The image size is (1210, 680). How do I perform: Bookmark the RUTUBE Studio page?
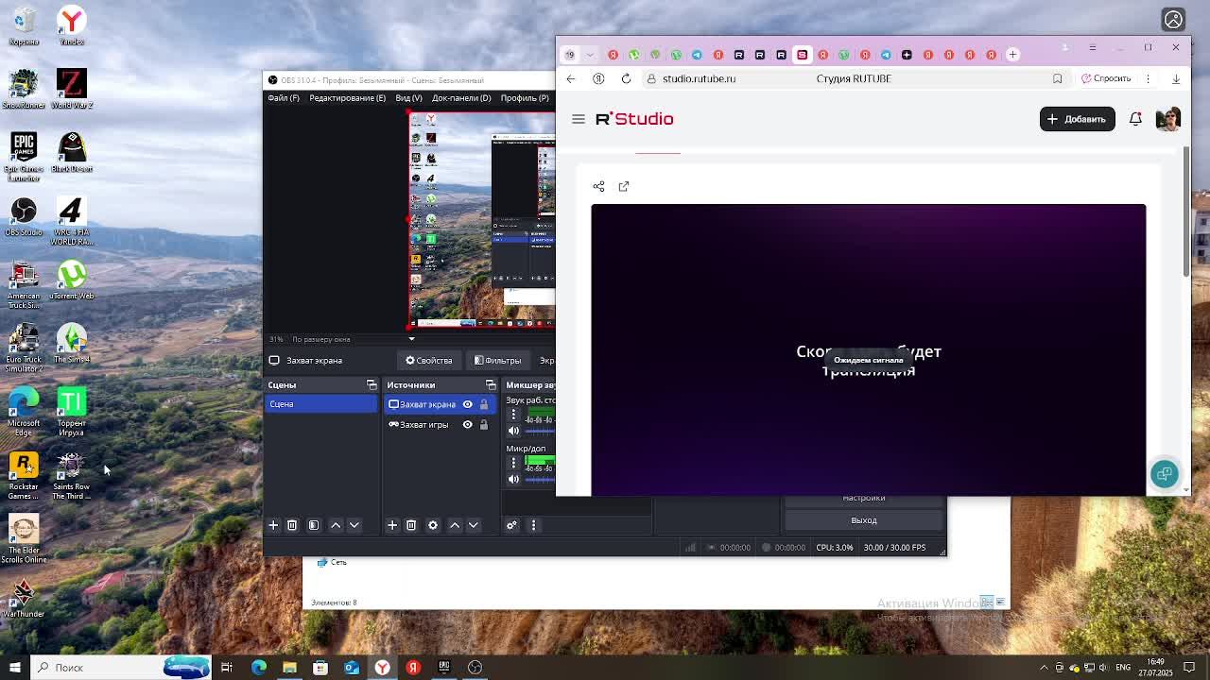coord(1057,78)
